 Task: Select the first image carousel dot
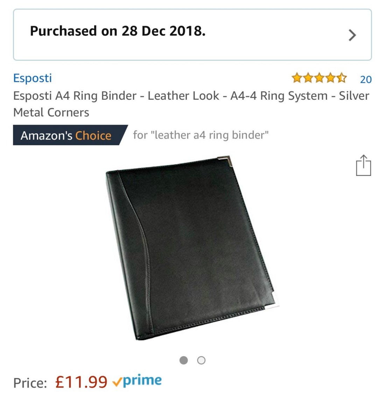tap(184, 360)
